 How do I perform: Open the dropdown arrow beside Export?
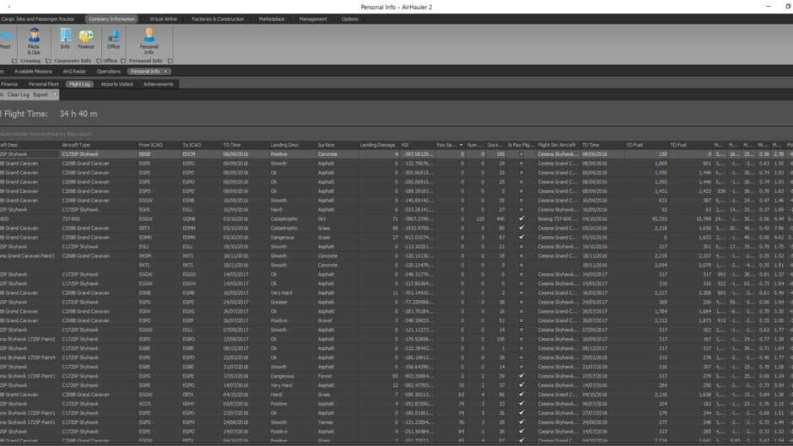click(x=55, y=94)
